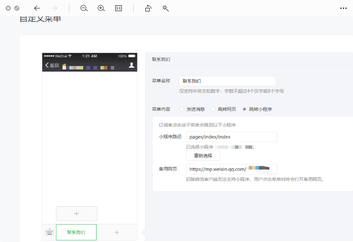Click the keyboard icon in phone preview
This screenshot has height=242, width=353.
pyautogui.click(x=49, y=232)
